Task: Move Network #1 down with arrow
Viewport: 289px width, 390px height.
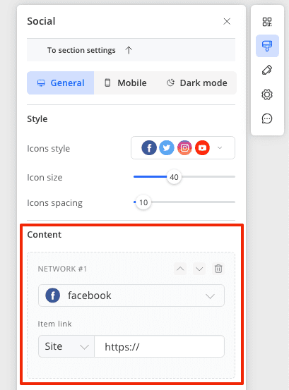Action: tap(199, 269)
